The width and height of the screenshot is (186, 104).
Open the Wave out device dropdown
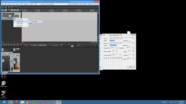(122, 43)
